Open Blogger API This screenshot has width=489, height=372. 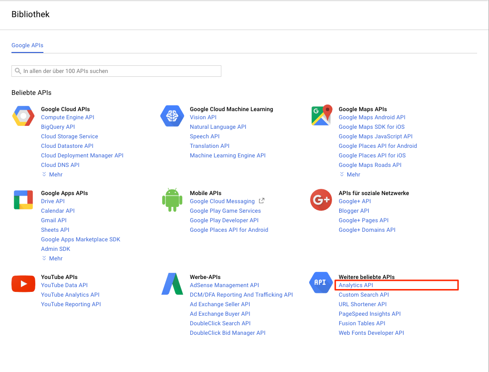[354, 211]
